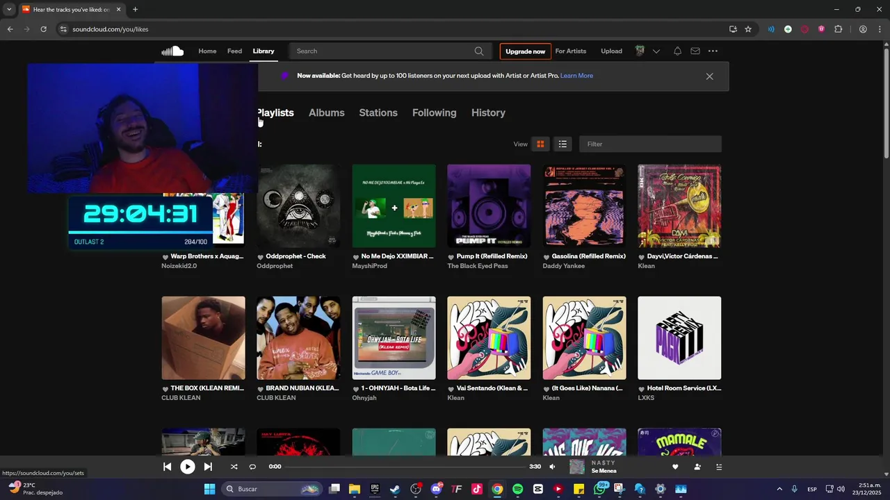Switch to list view
This screenshot has width=890, height=500.
click(563, 144)
